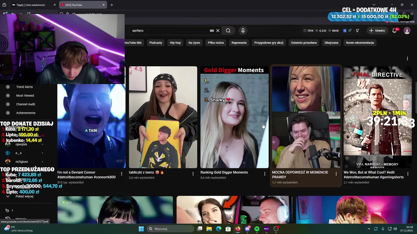Select the Hip-hop filter chip
Image resolution: width=417 pixels, height=234 pixels.
point(175,43)
